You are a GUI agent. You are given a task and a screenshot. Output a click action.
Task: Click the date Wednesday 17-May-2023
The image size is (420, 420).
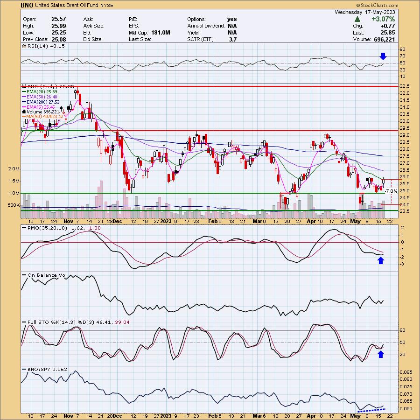365,12
